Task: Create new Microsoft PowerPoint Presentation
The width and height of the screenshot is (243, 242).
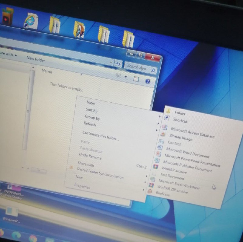Action: pyautogui.click(x=192, y=161)
